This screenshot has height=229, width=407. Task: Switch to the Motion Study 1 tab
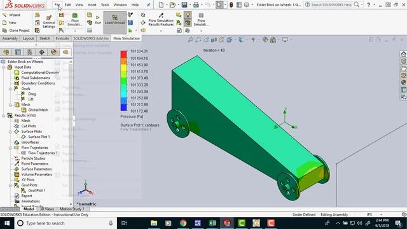(72, 209)
